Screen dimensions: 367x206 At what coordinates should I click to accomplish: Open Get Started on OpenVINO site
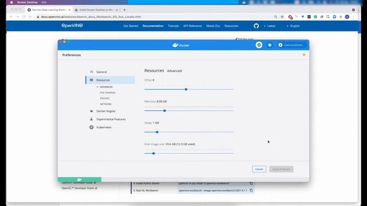tap(131, 26)
